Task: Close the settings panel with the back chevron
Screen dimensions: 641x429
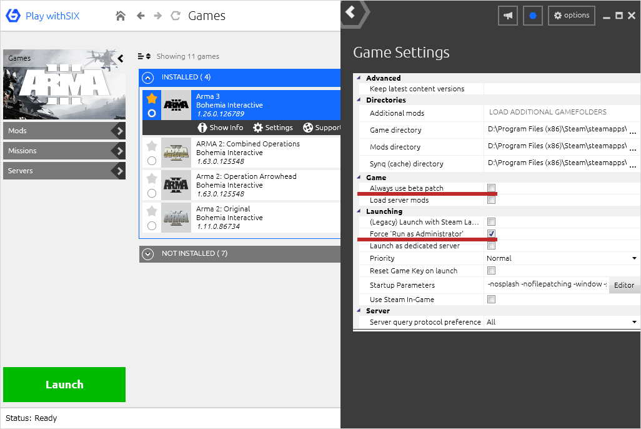Action: click(351, 13)
